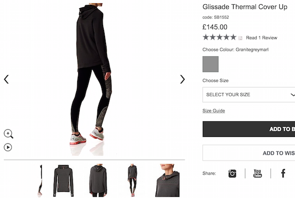
Task: Click the Add to Bag button
Action: point(249,129)
